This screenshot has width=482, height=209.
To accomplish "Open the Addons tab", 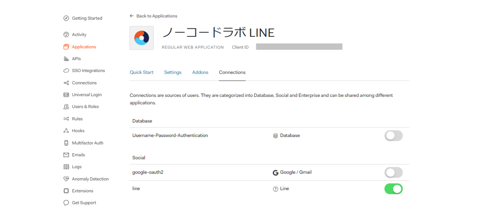I will click(200, 72).
